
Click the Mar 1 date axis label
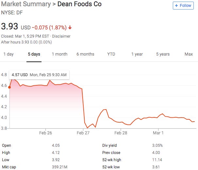point(158,133)
